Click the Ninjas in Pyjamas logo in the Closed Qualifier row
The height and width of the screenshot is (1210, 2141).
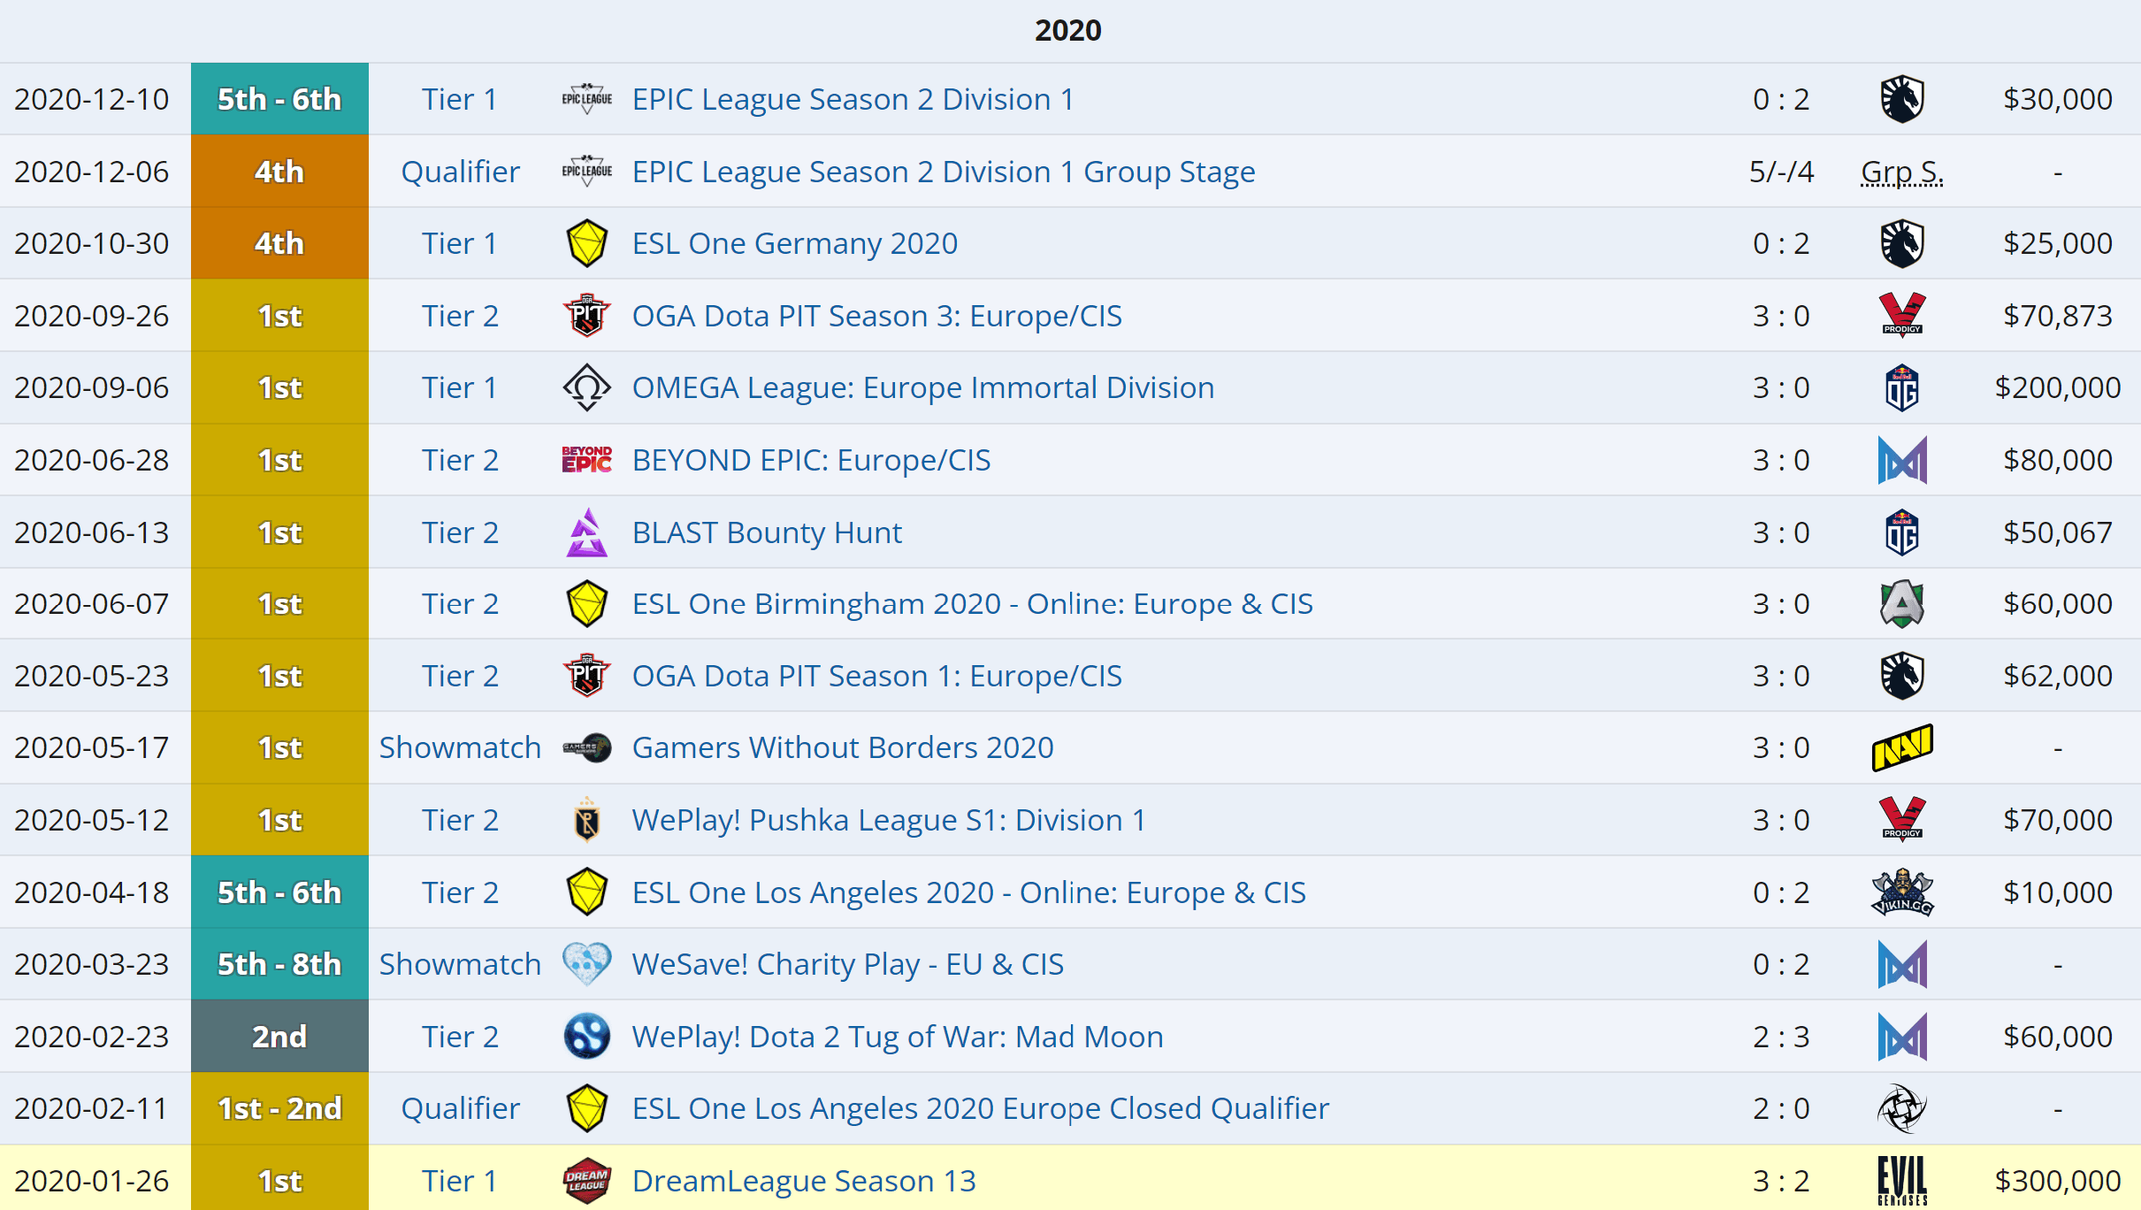1901,1109
